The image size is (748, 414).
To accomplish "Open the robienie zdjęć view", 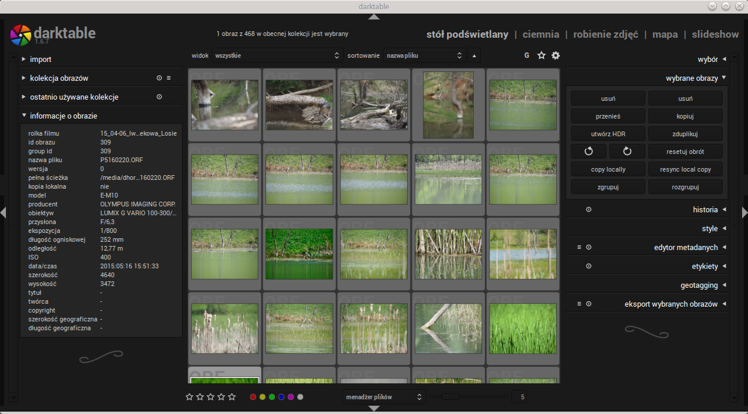I will point(606,34).
